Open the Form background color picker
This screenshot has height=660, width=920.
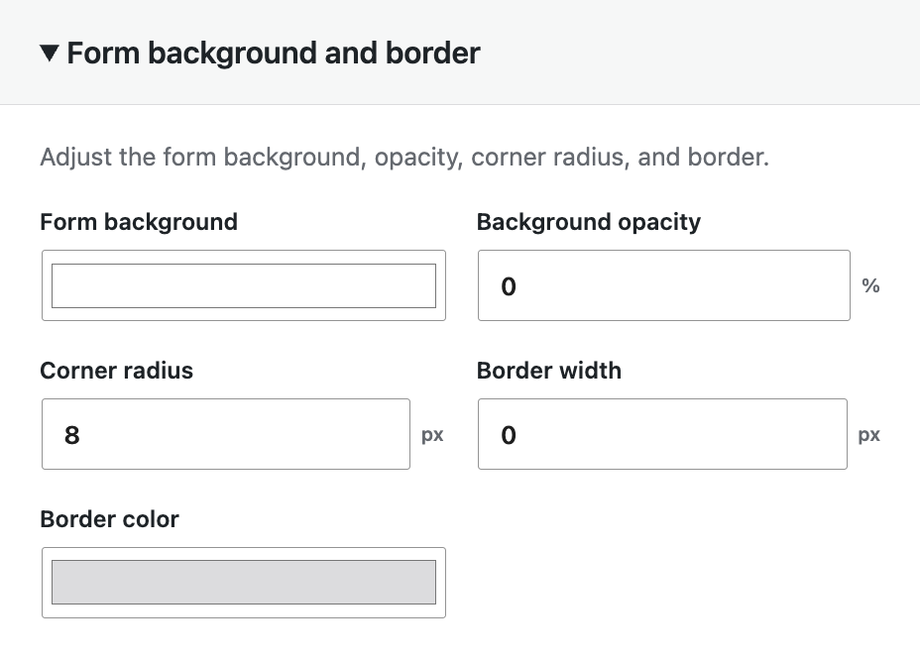click(244, 285)
